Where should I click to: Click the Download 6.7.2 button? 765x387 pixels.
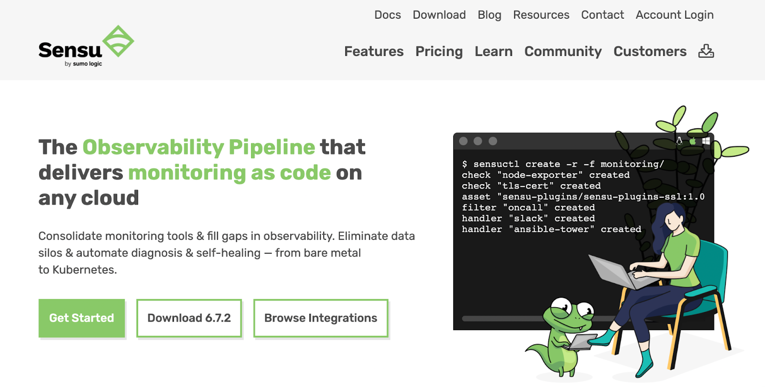coord(189,318)
